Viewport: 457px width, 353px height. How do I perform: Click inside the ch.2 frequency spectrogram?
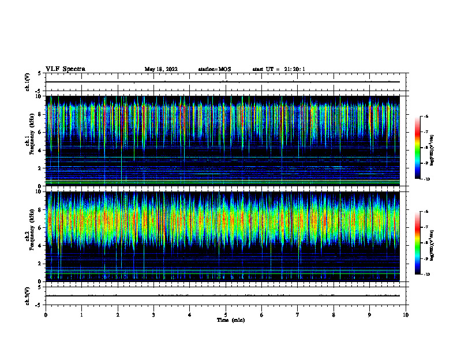(223, 236)
